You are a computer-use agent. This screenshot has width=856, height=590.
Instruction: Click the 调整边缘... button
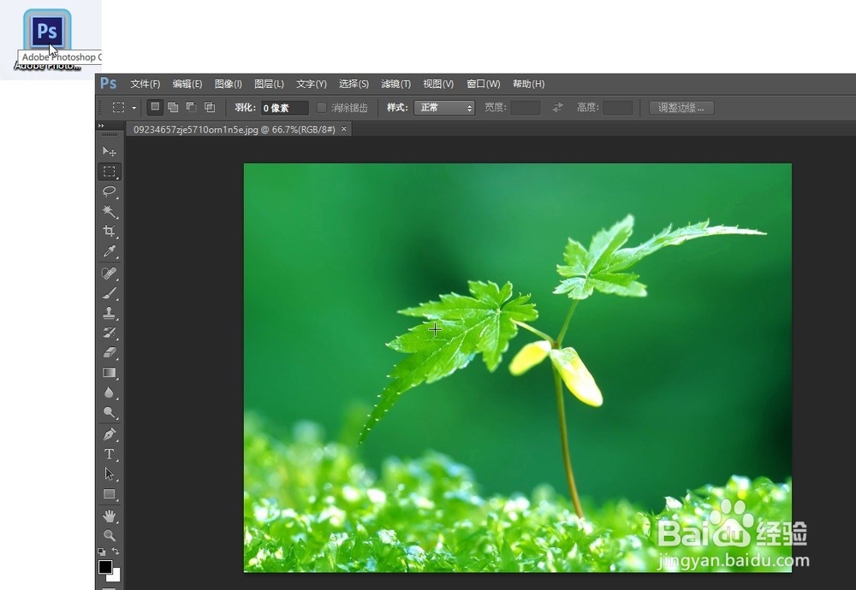(681, 108)
